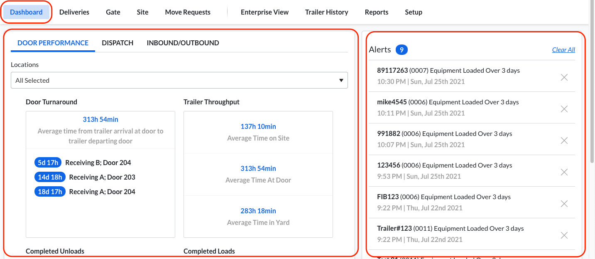
Task: Navigate to Reports
Action: (376, 12)
